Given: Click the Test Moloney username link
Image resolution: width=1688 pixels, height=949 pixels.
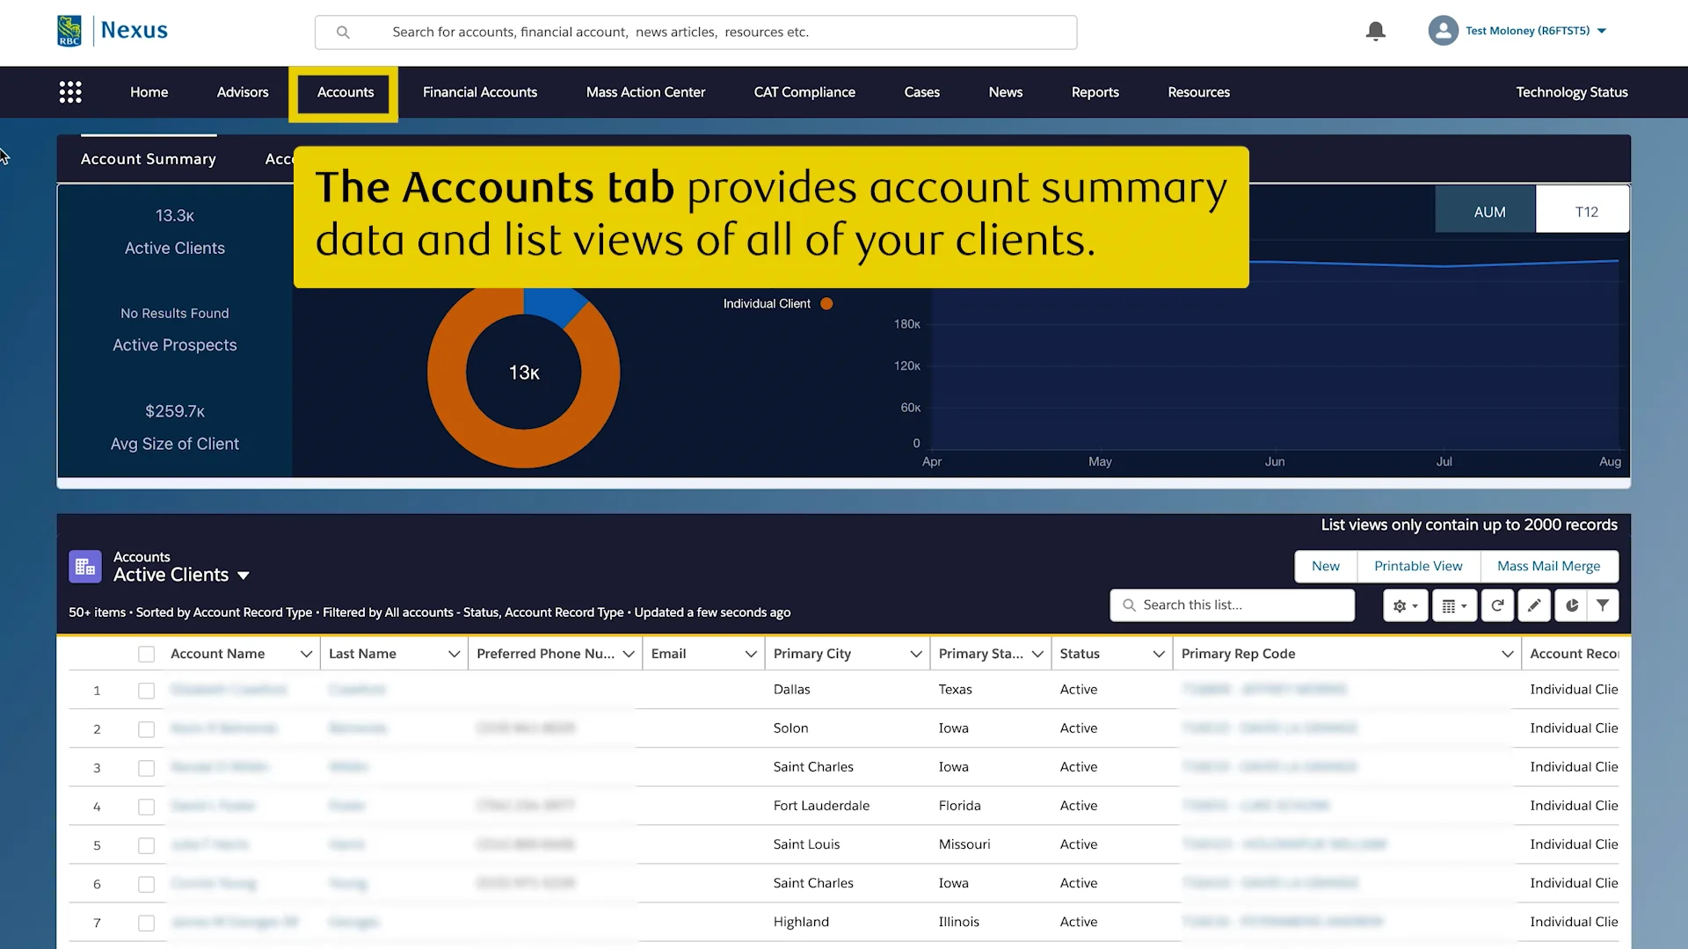Looking at the screenshot, I should (x=1527, y=31).
